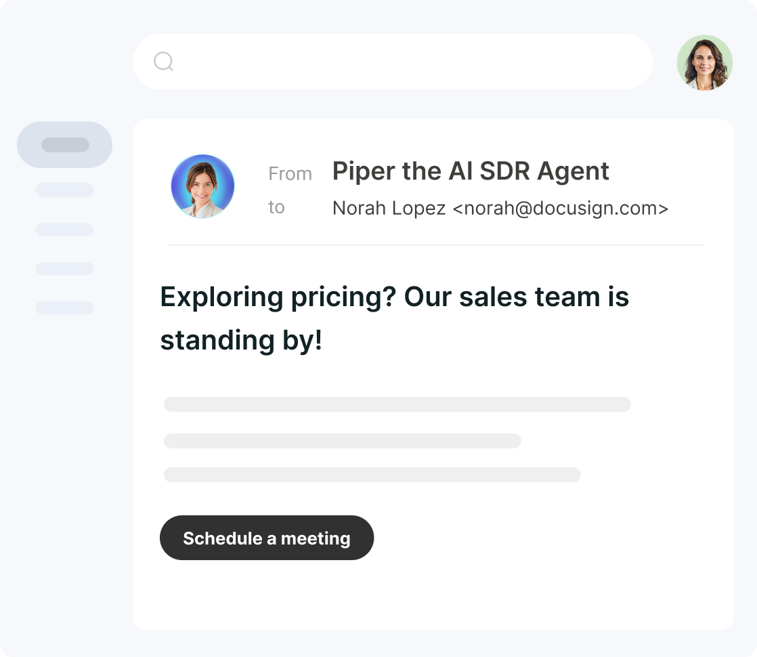Click the search magnifier icon
The height and width of the screenshot is (657, 757).
[x=164, y=62]
